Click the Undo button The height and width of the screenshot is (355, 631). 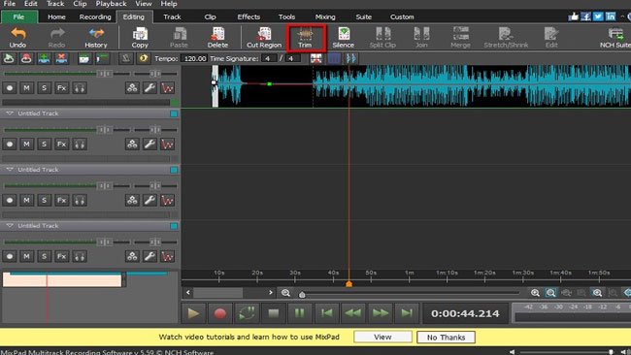point(17,38)
